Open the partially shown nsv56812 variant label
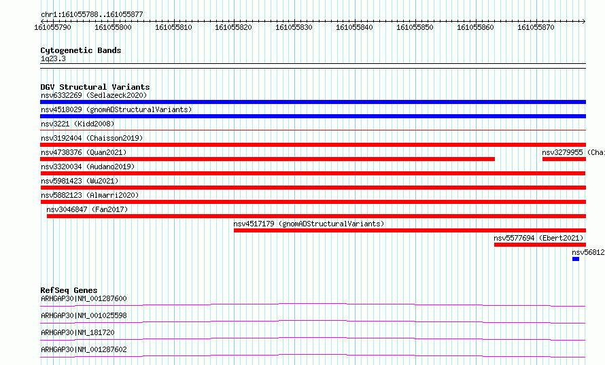 pyautogui.click(x=589, y=252)
